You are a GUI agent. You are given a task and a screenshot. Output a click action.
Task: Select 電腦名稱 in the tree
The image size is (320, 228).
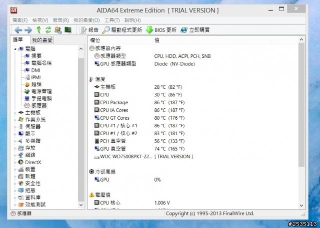tap(41, 63)
